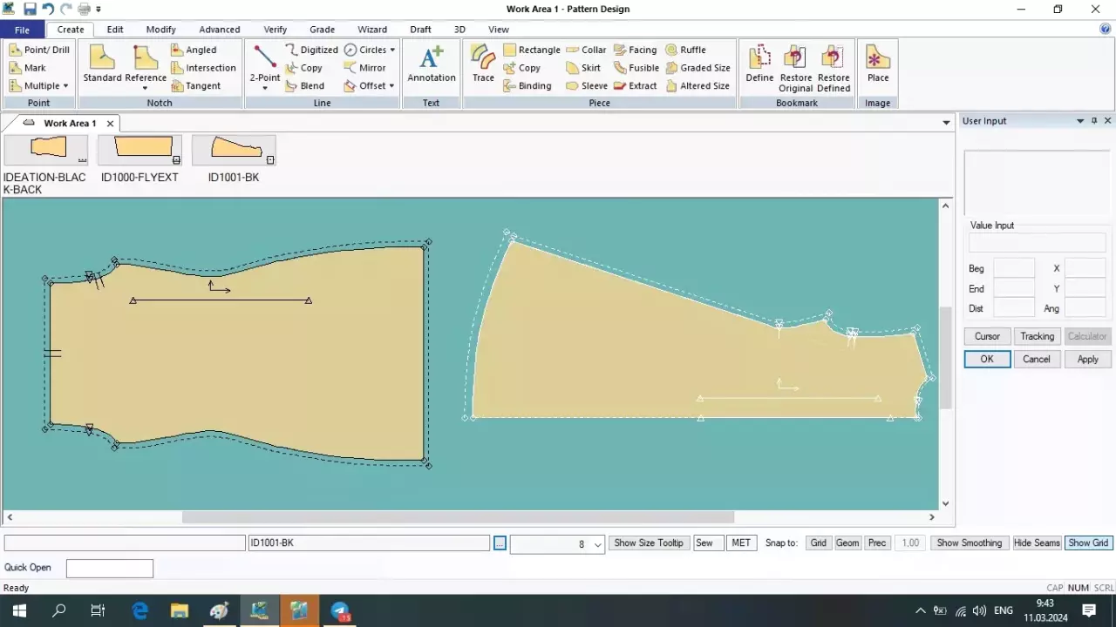Screen dimensions: 1116x627
Task: Switch to the Grade ribbon tab
Action: pos(322,30)
